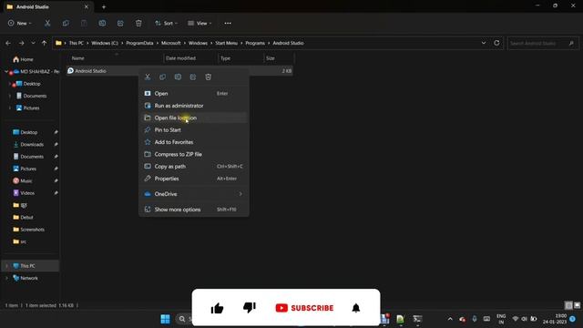The image size is (583, 328).
Task: Open the See more (three dots) toolbar menu
Action: click(x=228, y=23)
